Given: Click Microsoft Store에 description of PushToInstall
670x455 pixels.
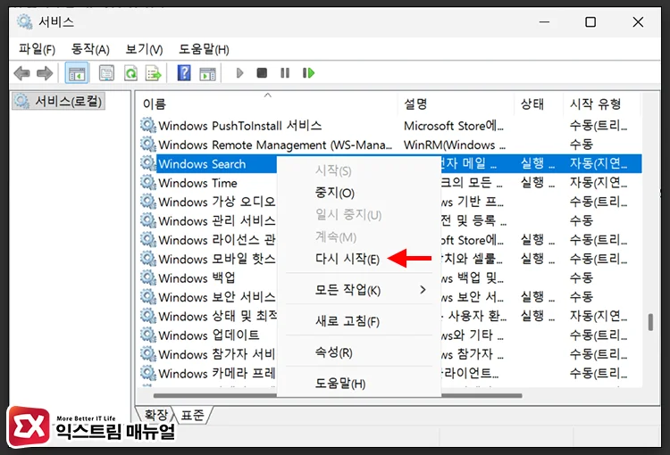Looking at the screenshot, I should point(453,126).
